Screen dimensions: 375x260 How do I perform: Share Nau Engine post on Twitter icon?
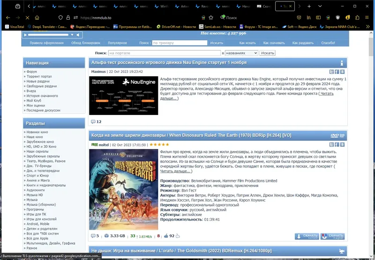tap(331, 72)
